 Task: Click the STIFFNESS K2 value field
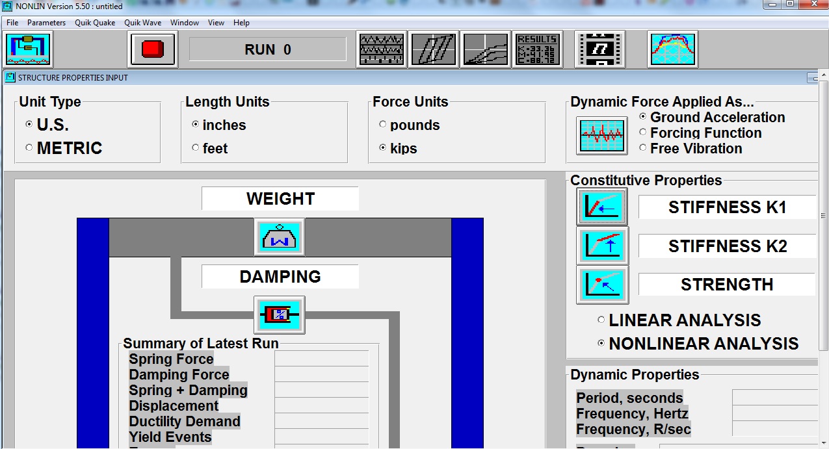click(727, 246)
